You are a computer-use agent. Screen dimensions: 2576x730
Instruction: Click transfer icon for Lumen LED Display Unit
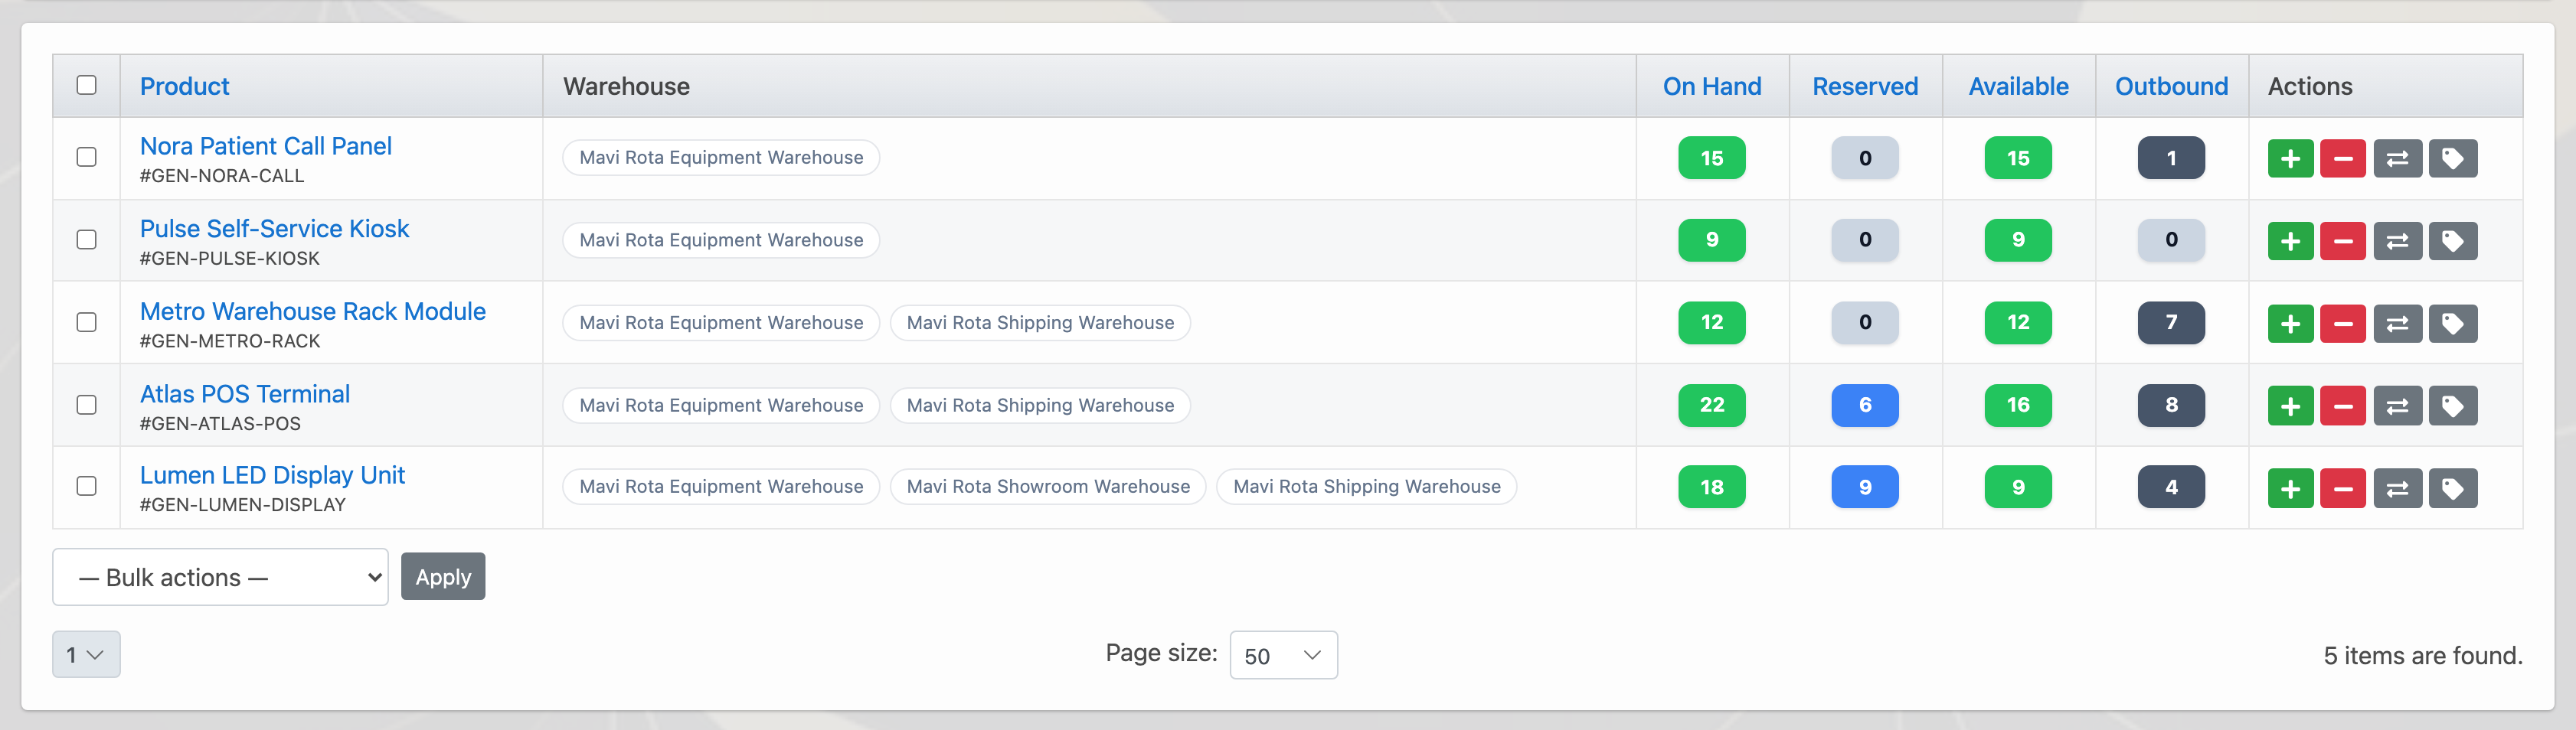click(x=2397, y=488)
